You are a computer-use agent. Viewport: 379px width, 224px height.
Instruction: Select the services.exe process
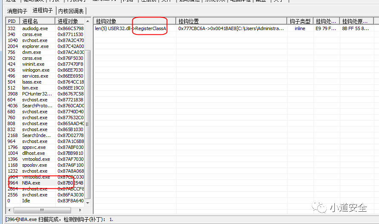[45, 76]
